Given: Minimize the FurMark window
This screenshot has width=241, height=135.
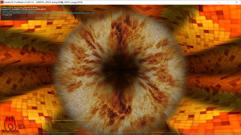Looking at the screenshot, I should pyautogui.click(x=219, y=2).
